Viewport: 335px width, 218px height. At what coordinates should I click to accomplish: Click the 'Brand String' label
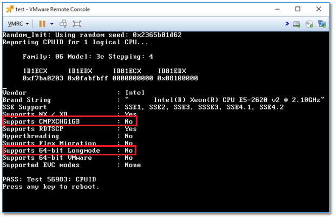pyautogui.click(x=27, y=100)
